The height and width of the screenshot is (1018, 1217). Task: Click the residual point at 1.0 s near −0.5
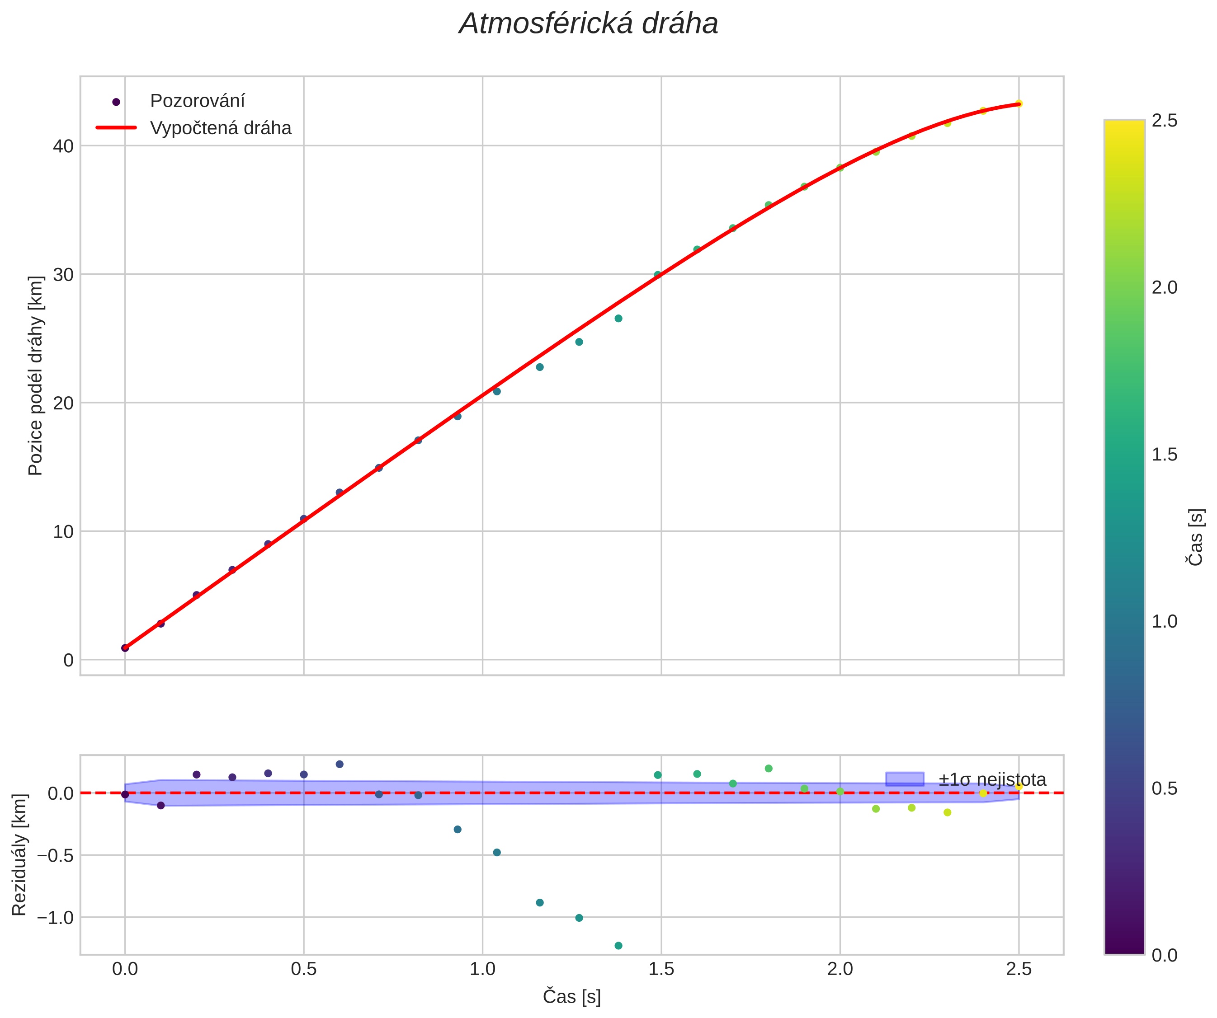[497, 852]
